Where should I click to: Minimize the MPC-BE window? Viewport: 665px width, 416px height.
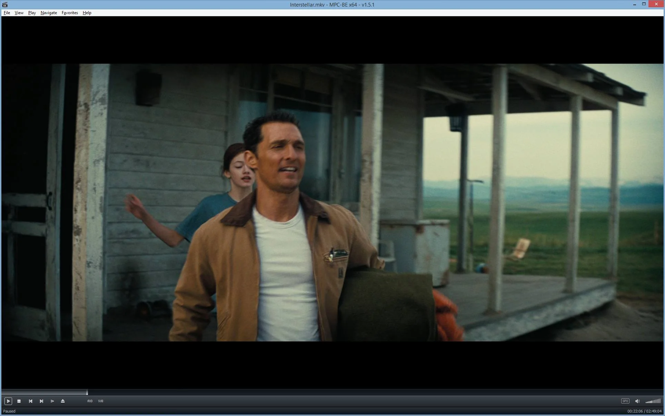click(634, 4)
